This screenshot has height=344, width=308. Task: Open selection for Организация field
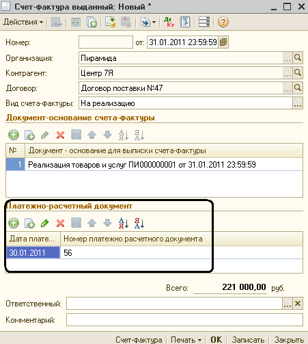[288, 58]
